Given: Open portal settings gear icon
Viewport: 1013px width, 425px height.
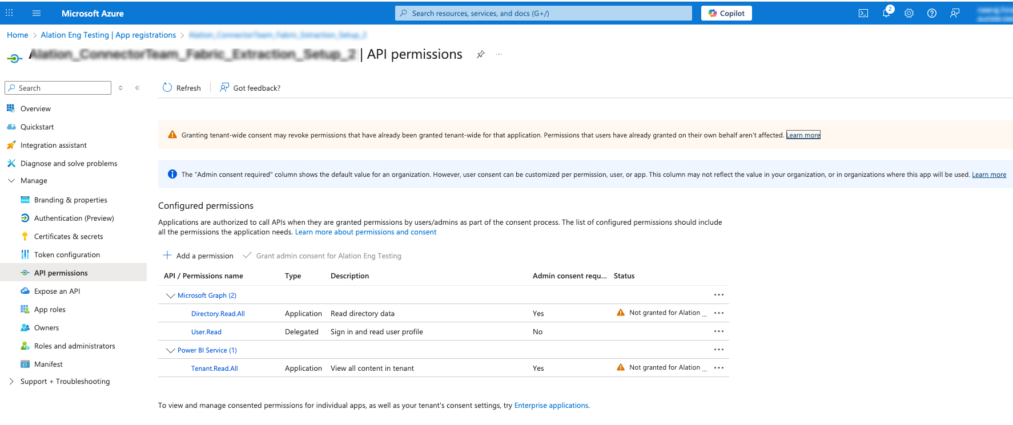Looking at the screenshot, I should pos(909,13).
